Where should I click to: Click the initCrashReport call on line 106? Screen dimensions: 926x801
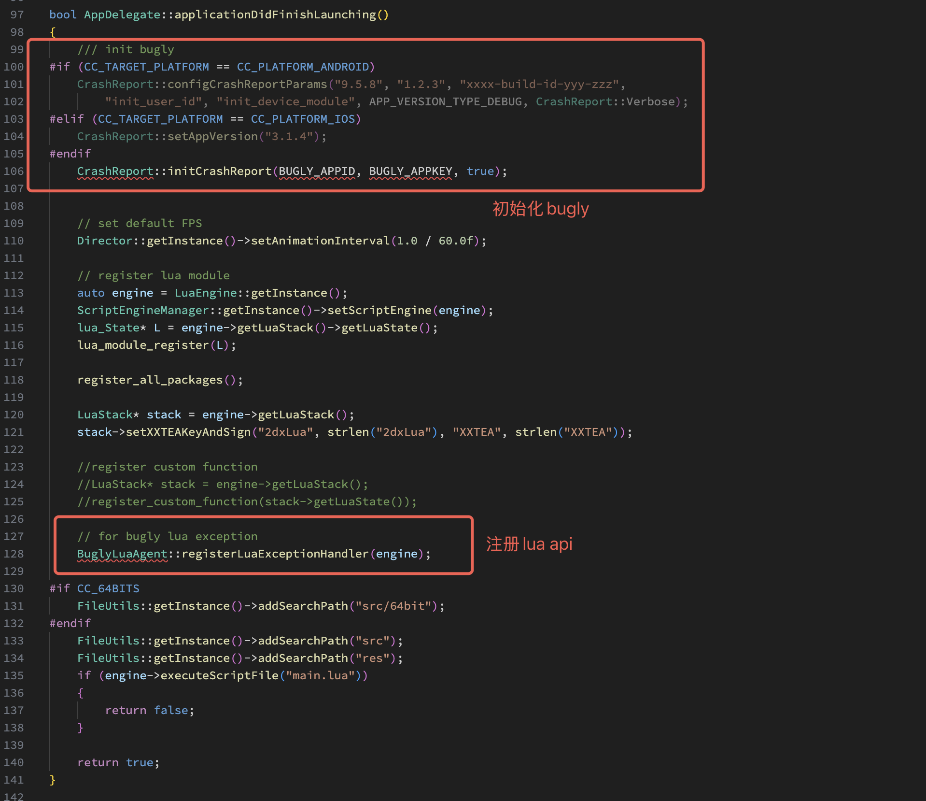(220, 171)
